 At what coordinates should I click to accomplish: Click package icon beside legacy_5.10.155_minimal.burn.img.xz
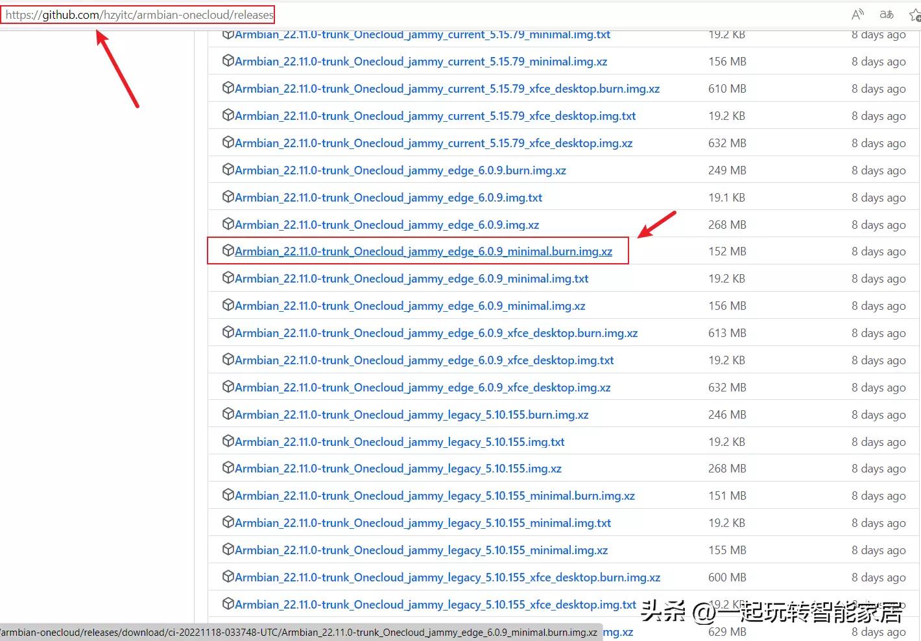tap(228, 495)
